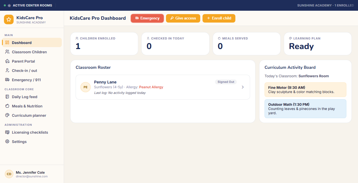Open Classroom Children page
Screen dimensions: 358x183
32,52
